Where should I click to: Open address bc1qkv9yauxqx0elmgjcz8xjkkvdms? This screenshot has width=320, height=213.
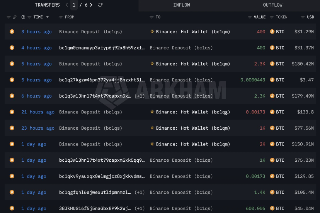(102, 176)
